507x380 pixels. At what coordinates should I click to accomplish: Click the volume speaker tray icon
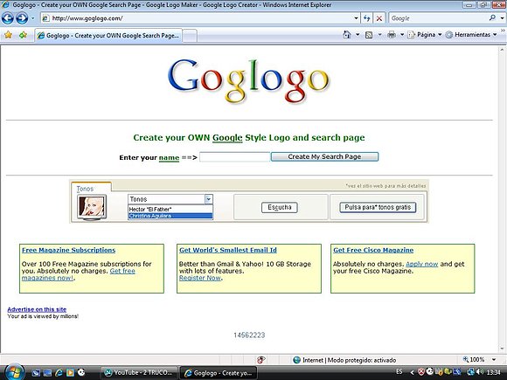click(x=480, y=372)
